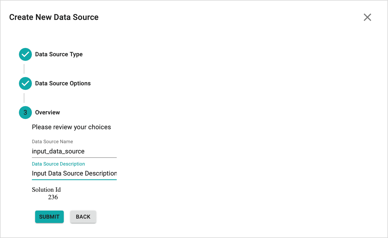This screenshot has width=388, height=238.
Task: Close the Create New Data Source dialog
Action: (367, 17)
